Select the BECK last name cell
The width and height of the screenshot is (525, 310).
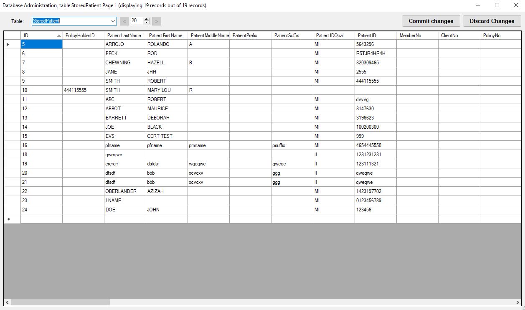point(125,53)
